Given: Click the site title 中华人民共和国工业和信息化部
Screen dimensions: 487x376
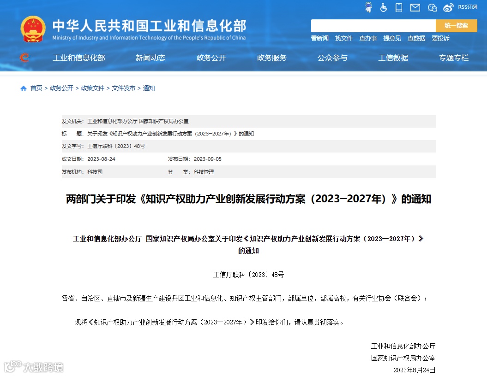Looking at the screenshot, I should click(149, 25).
